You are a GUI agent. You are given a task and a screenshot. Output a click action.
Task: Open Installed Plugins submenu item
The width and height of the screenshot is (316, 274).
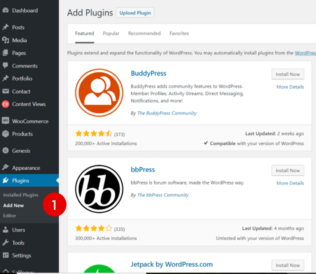(x=21, y=195)
